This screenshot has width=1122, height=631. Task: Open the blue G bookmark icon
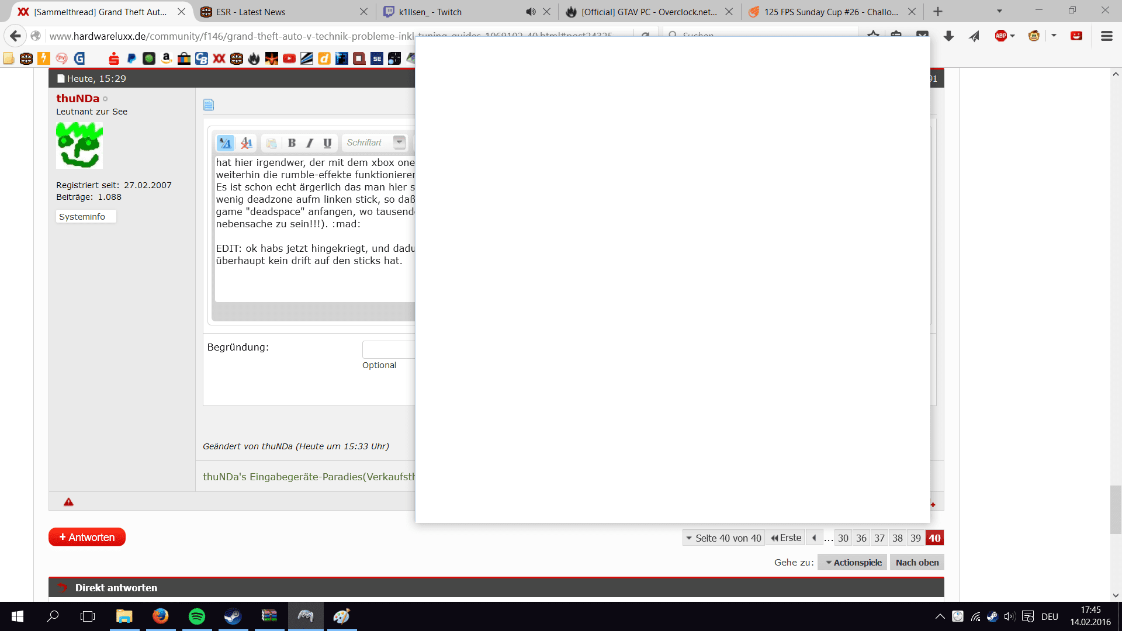pos(79,58)
